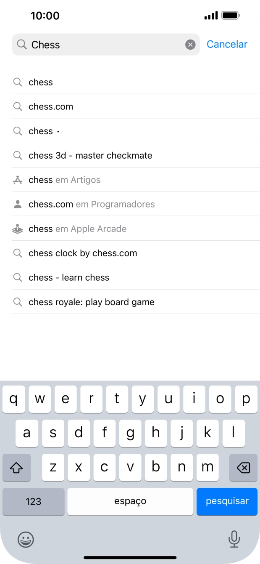Toggle the keyboard Shift key

[17, 468]
